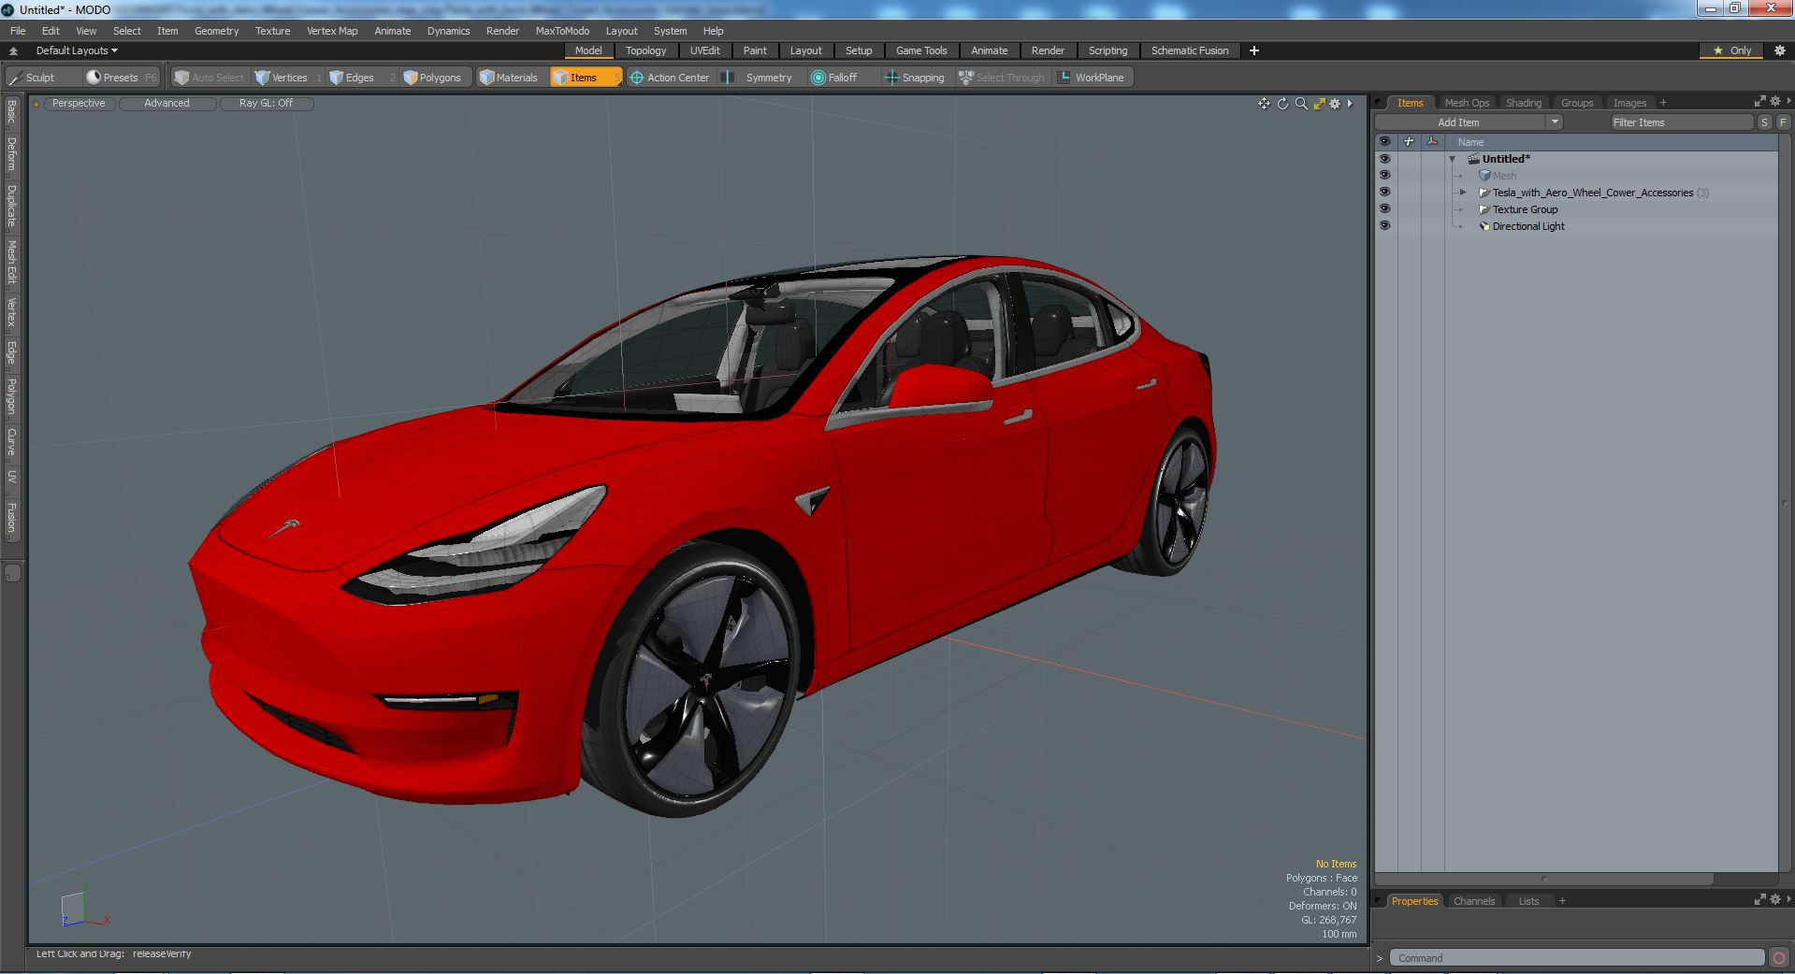The image size is (1795, 974).
Task: Click the Filter Items field
Action: coord(1681,122)
